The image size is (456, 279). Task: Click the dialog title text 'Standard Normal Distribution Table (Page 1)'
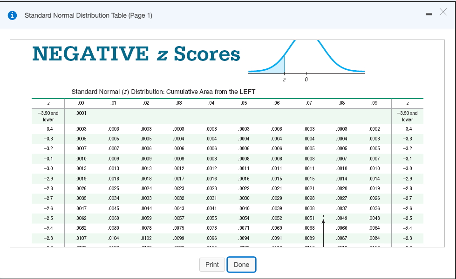[x=88, y=15]
